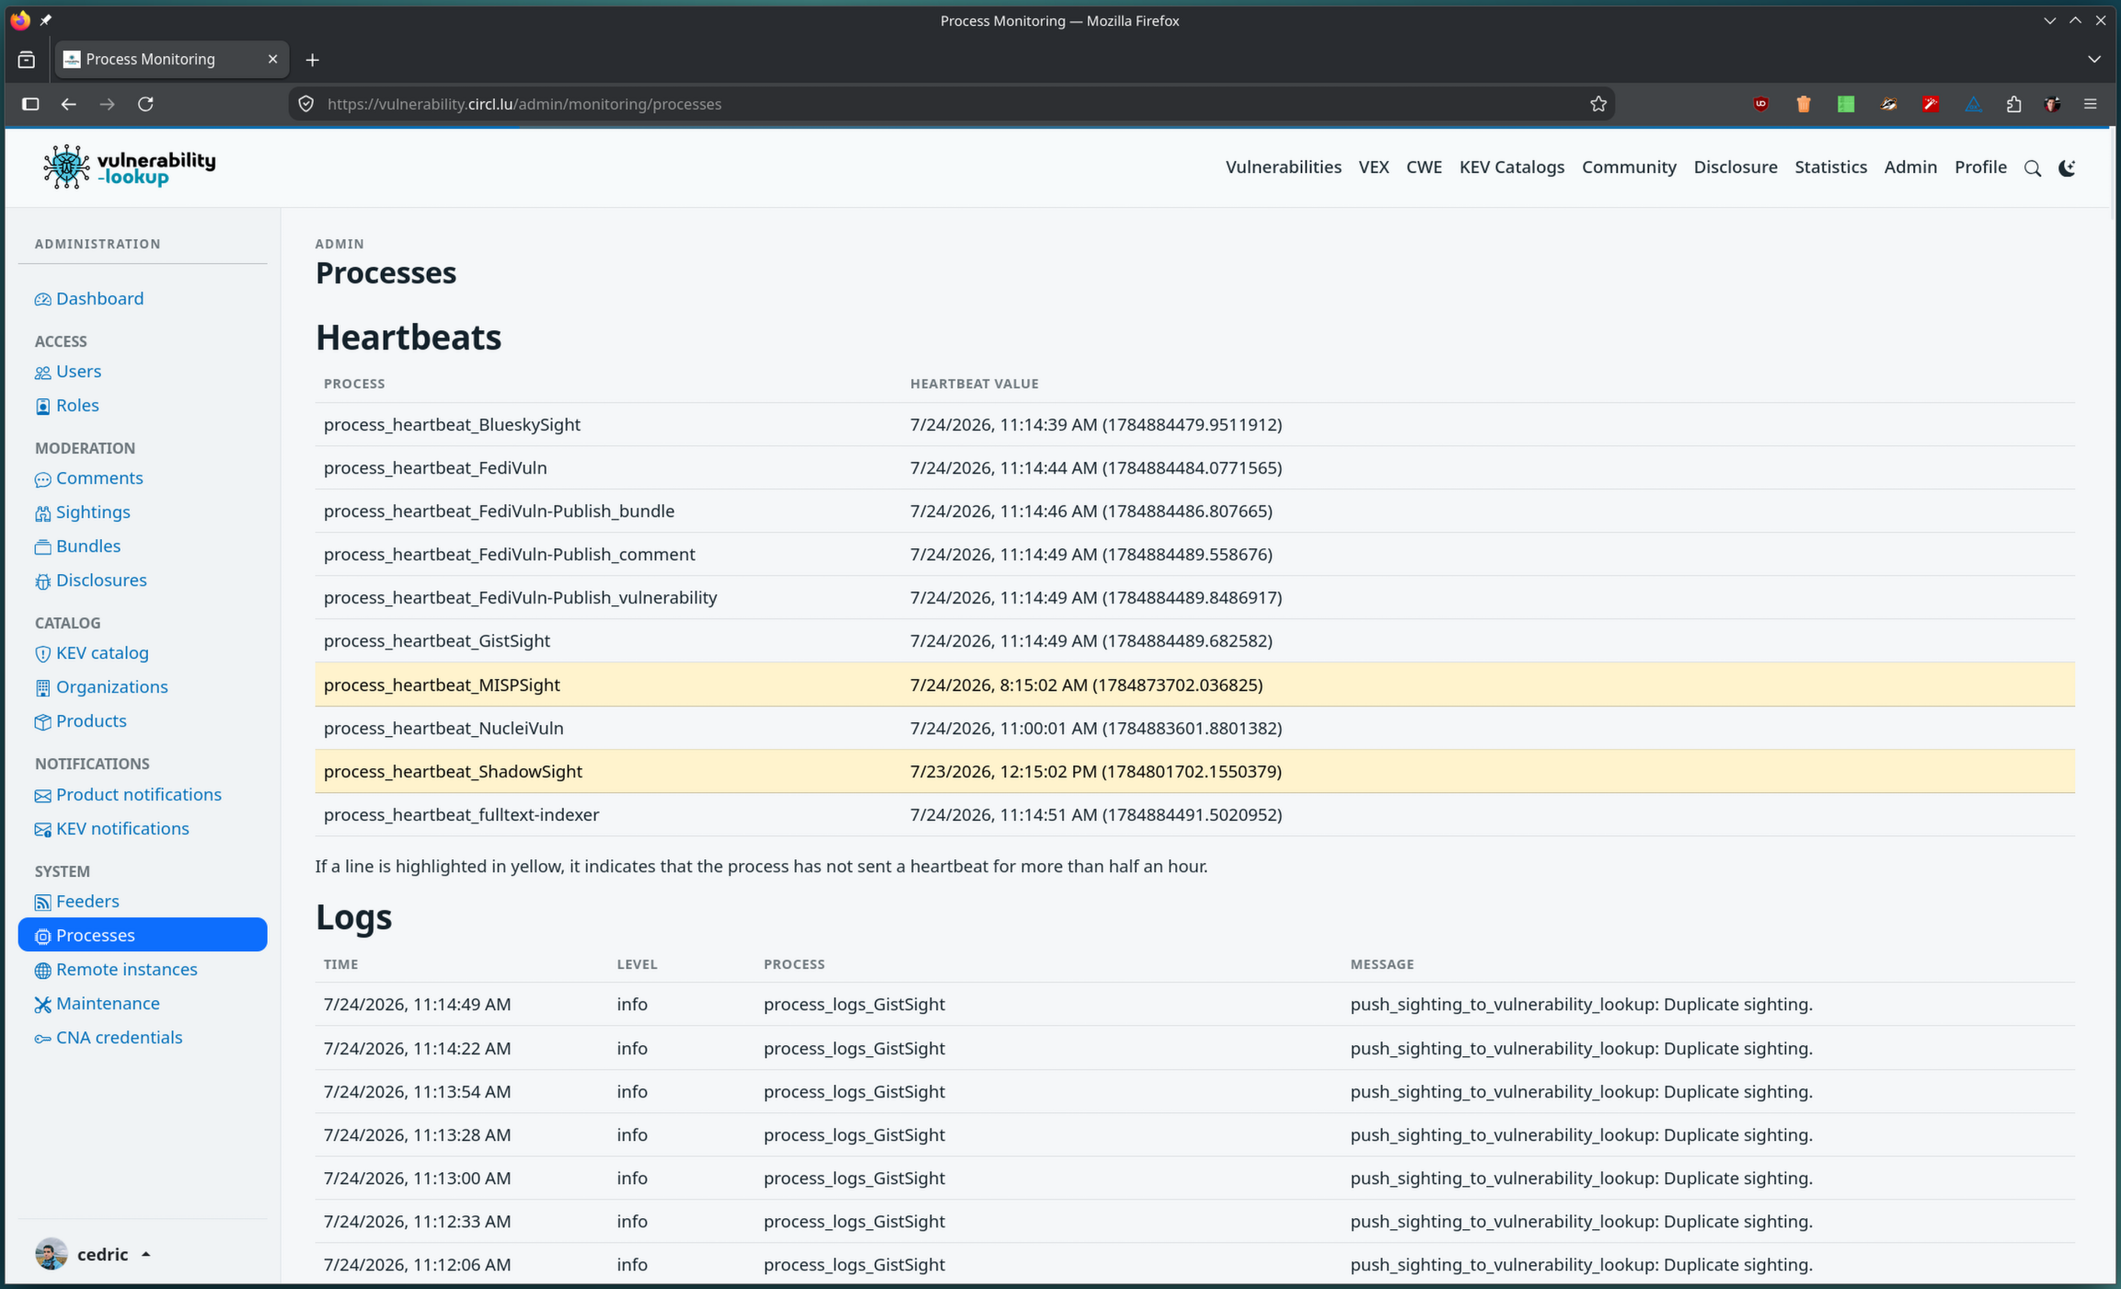The image size is (2121, 1289).
Task: Click the Products box icon
Action: click(x=42, y=722)
